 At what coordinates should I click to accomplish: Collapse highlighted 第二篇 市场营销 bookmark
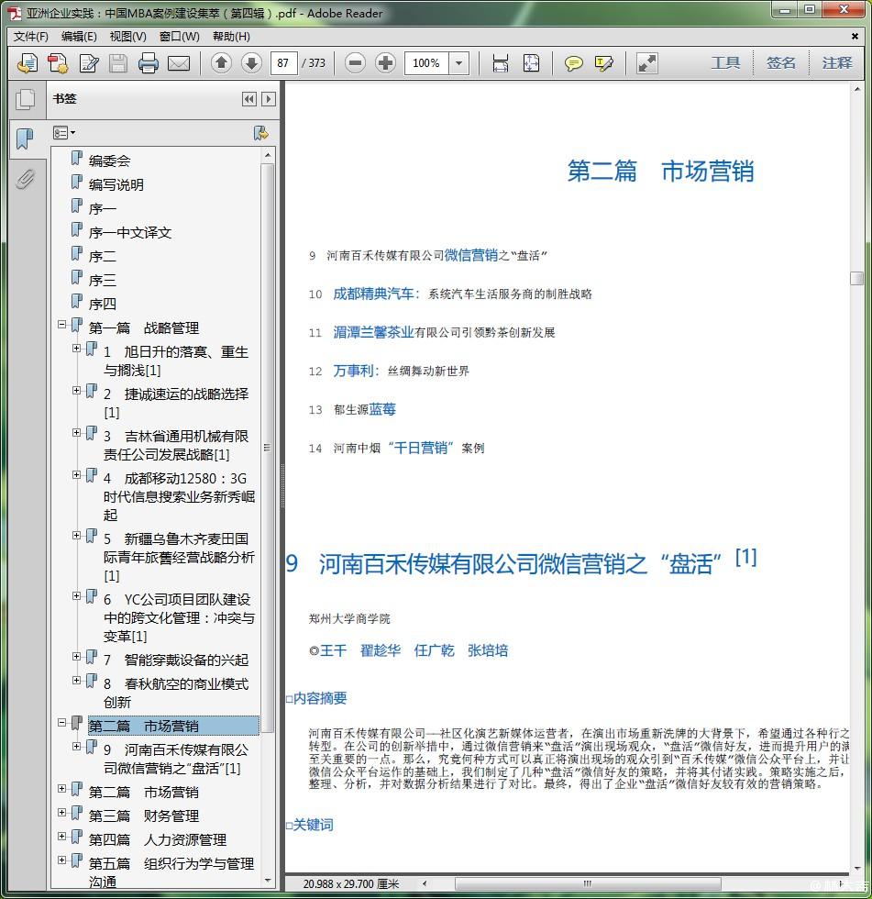(x=61, y=723)
